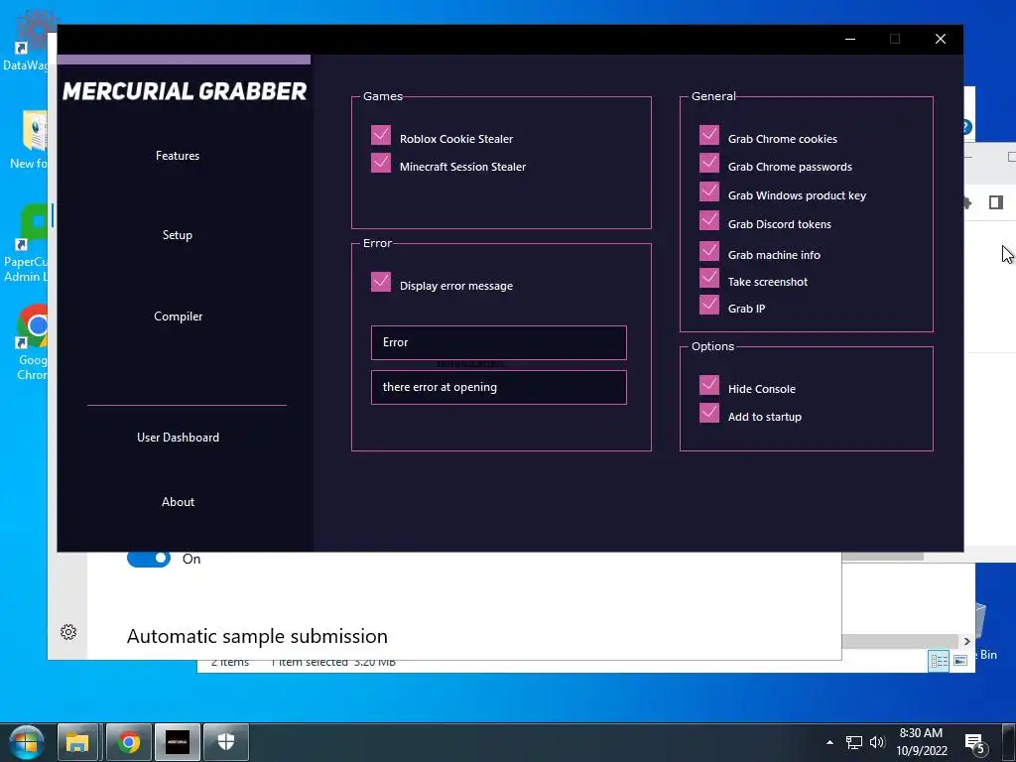Screen dimensions: 1016x762
Task: Open the Setup section in the sidebar
Action: pyautogui.click(x=178, y=235)
